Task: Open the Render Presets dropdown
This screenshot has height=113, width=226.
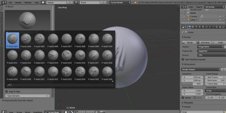Action: pyautogui.click(x=201, y=69)
